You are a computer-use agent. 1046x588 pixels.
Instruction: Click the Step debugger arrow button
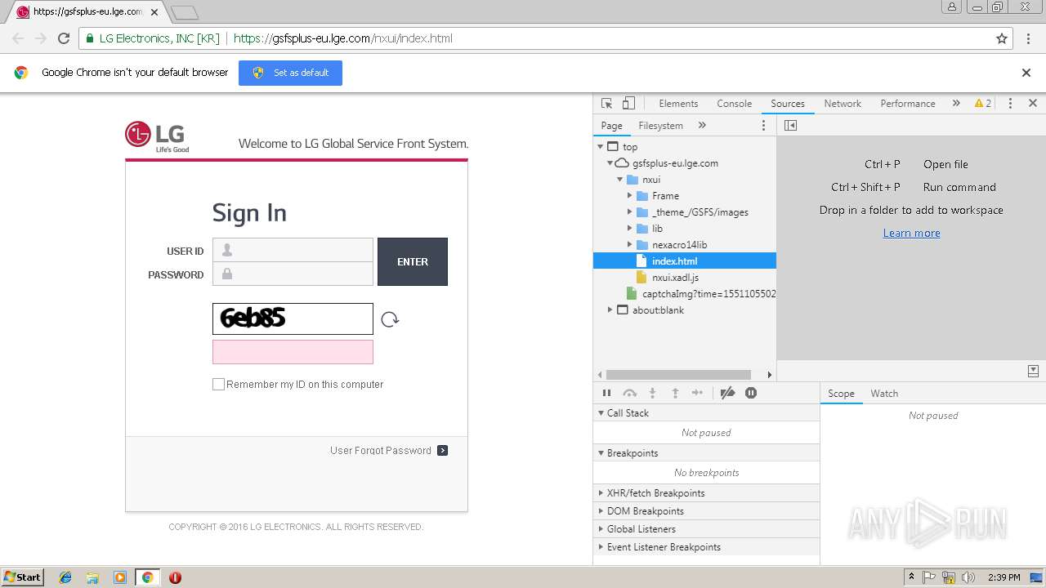click(697, 393)
